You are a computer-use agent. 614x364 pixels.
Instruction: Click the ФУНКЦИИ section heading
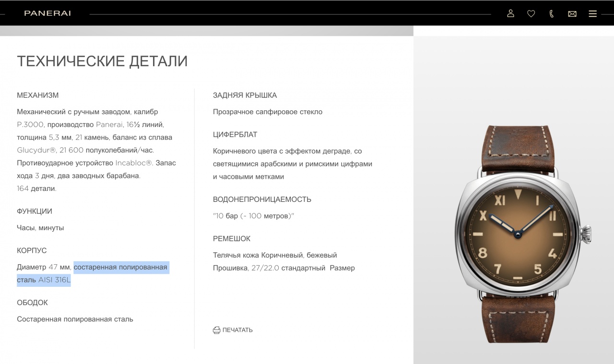(35, 211)
